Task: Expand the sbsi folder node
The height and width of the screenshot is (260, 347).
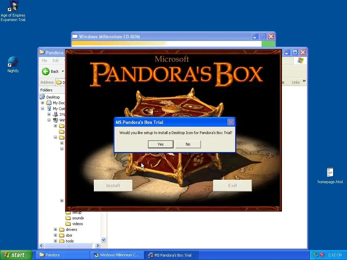Action: click(55, 235)
